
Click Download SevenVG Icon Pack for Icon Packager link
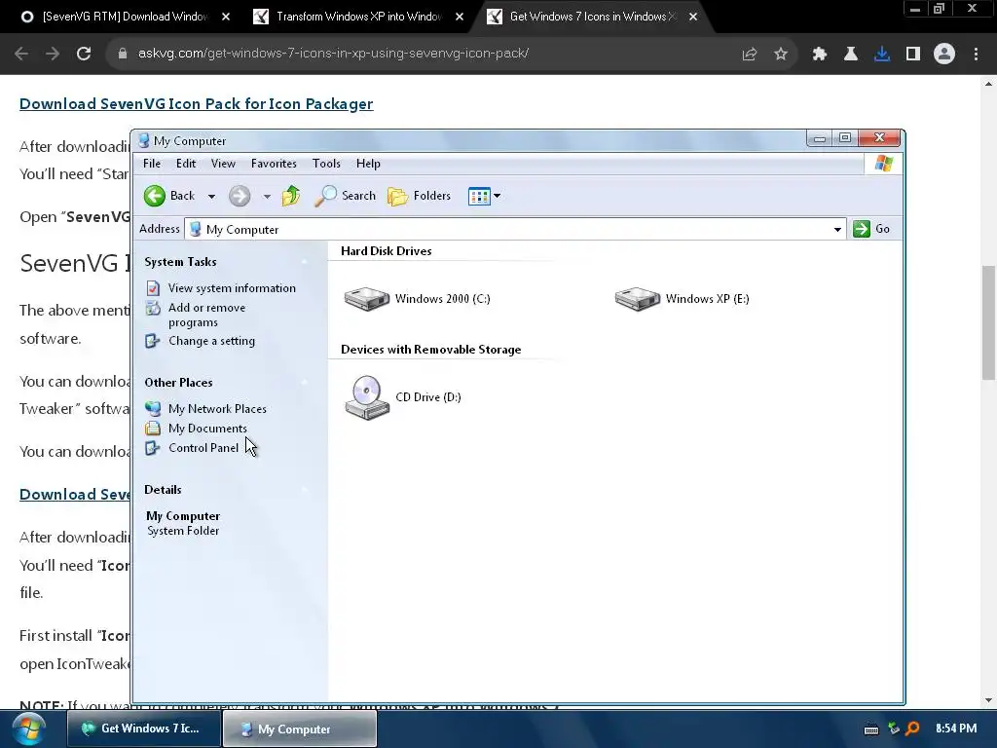[197, 103]
